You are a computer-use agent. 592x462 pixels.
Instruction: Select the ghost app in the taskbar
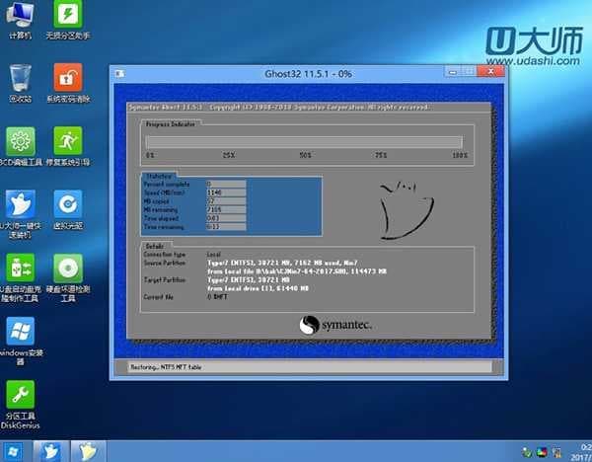[x=90, y=452]
